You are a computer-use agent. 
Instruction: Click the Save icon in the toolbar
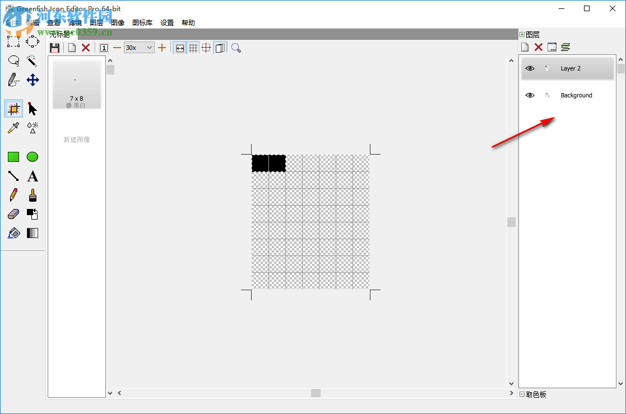[x=54, y=48]
